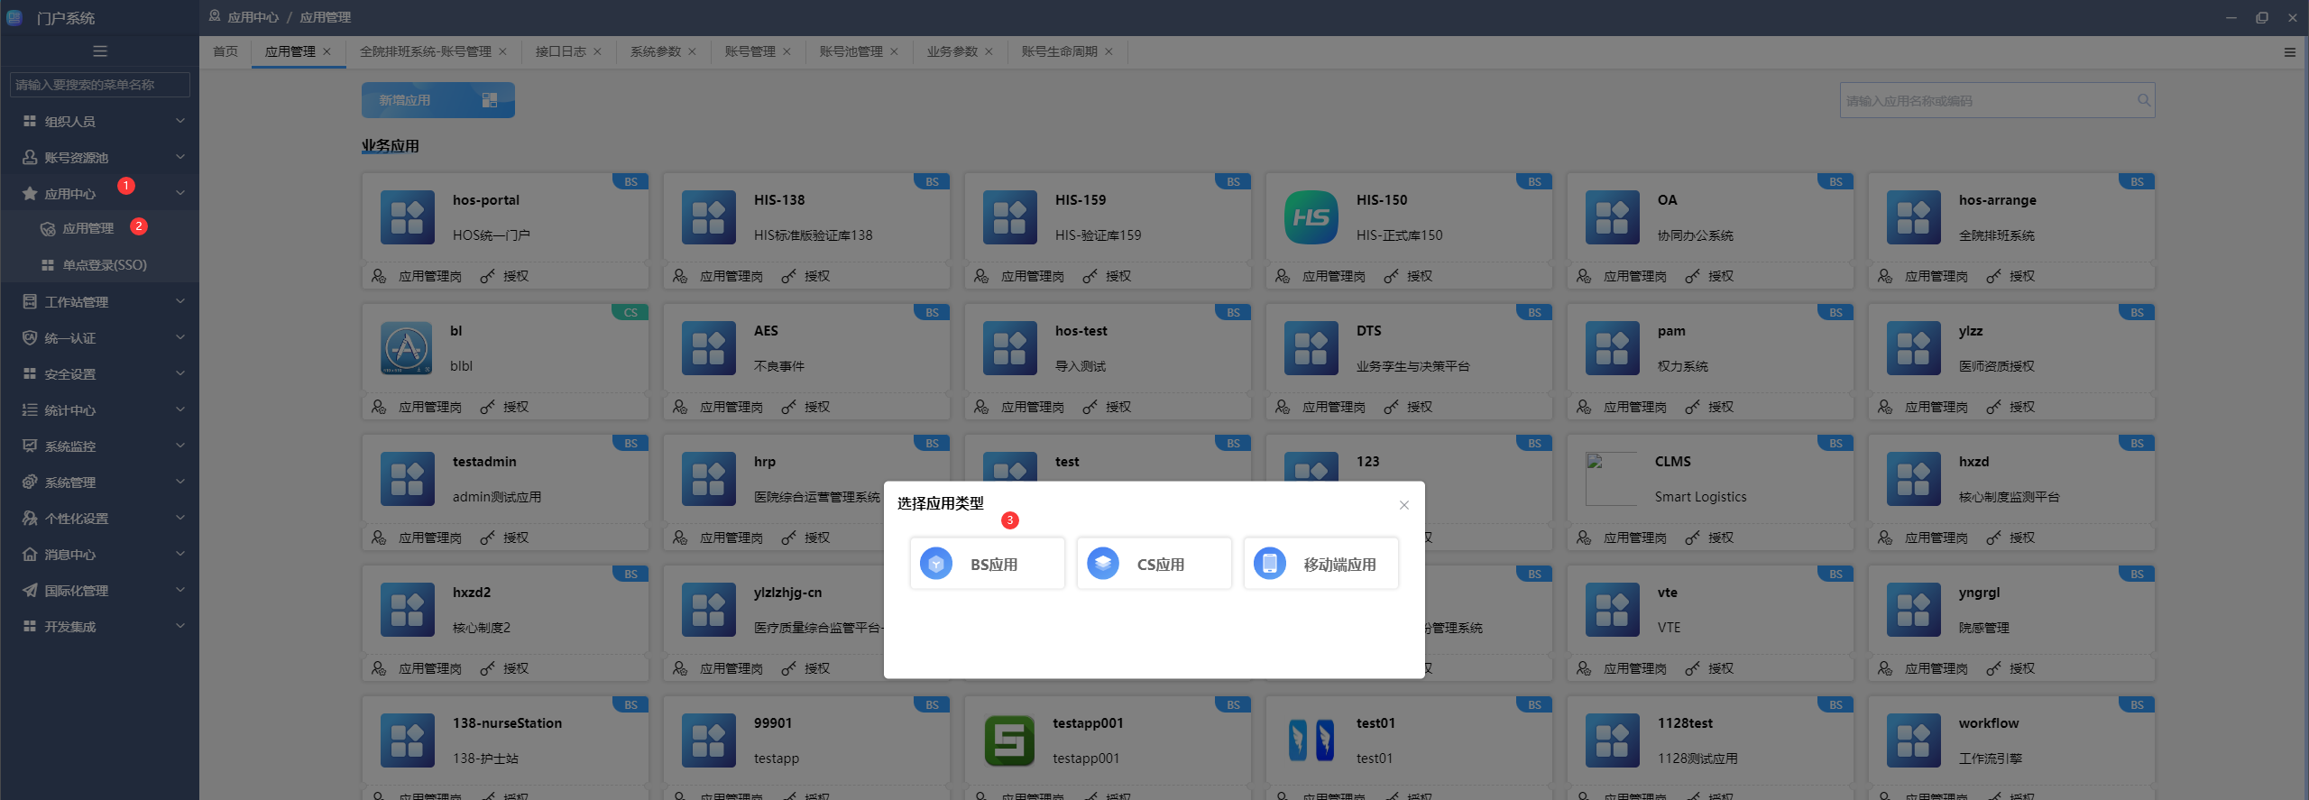The image size is (2309, 800).
Task: Expand the 消息中心 menu
Action: (100, 554)
